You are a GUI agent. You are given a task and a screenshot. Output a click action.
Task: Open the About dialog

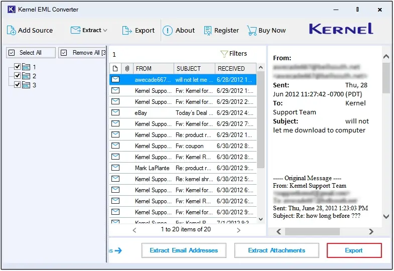(179, 31)
